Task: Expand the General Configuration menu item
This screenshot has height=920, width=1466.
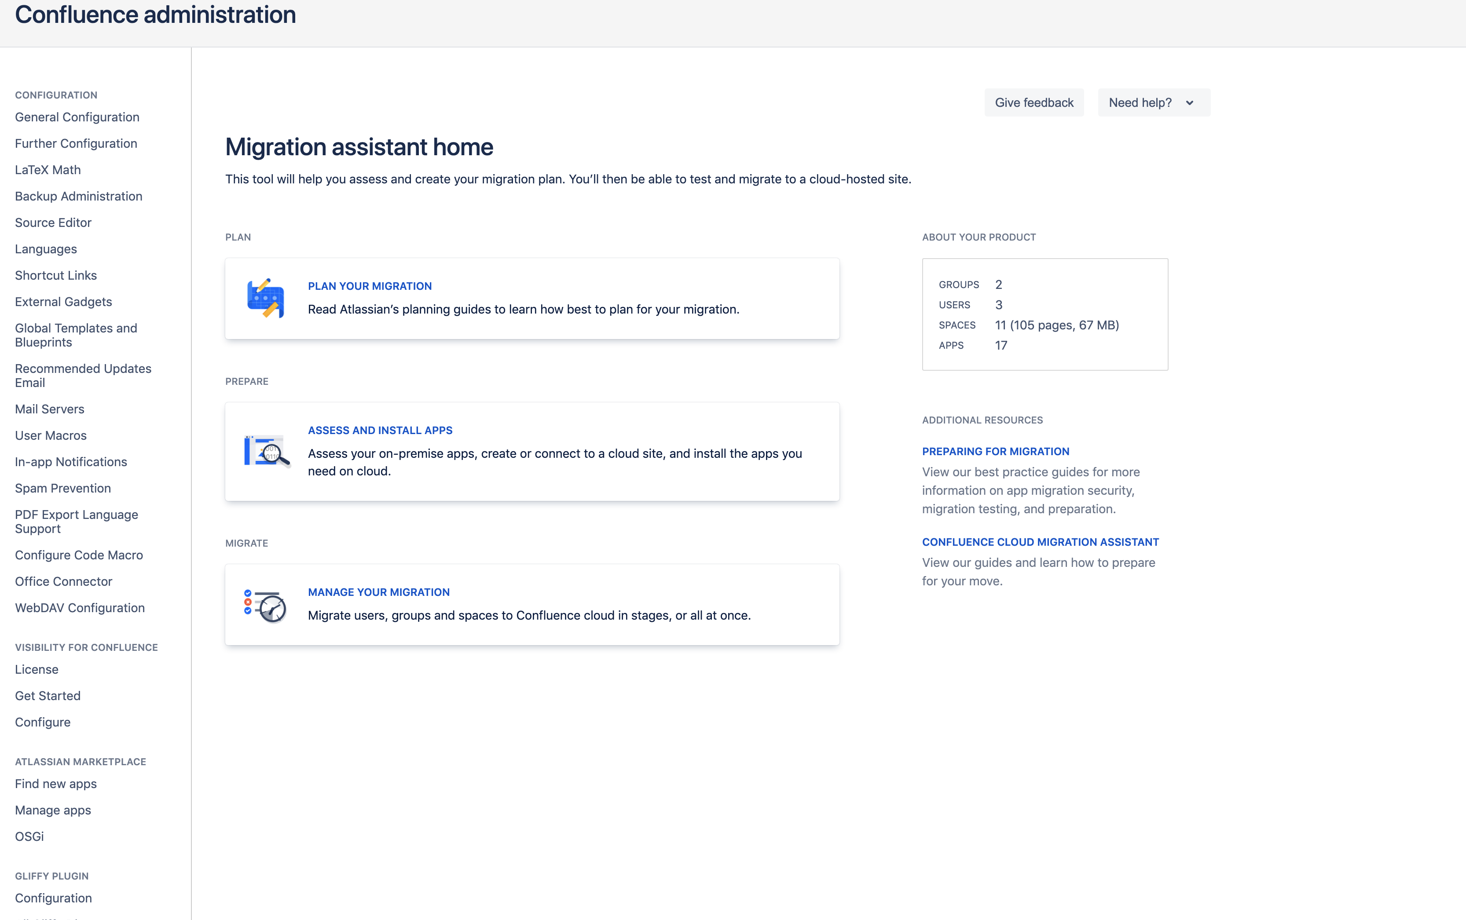Action: (x=76, y=117)
